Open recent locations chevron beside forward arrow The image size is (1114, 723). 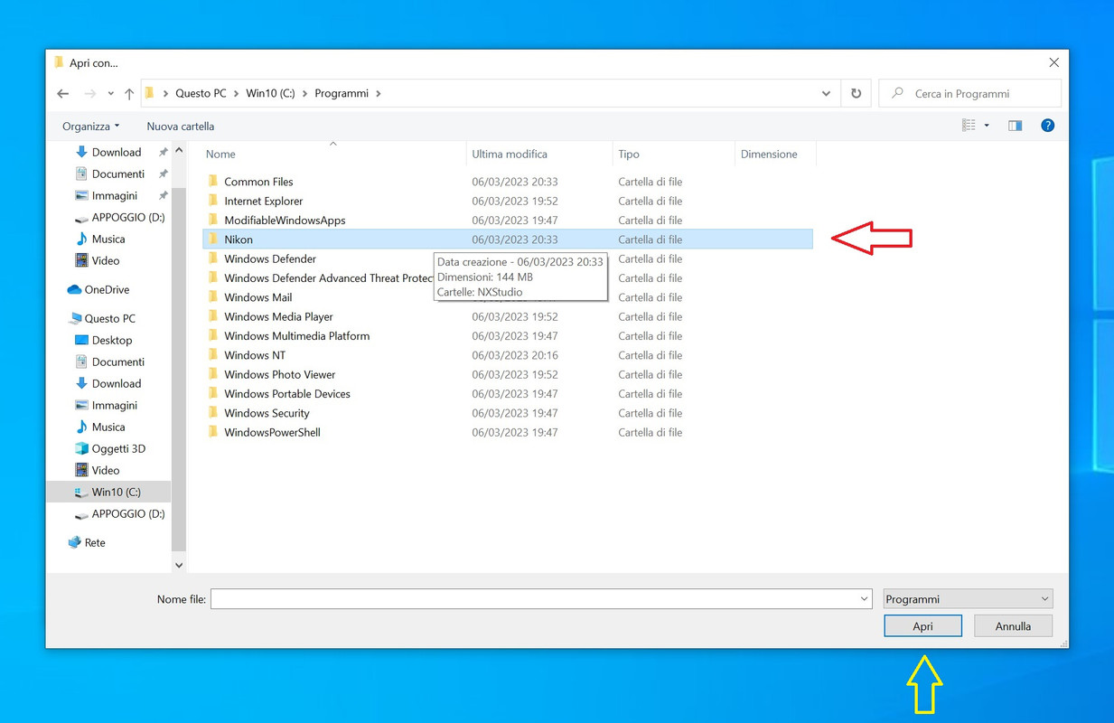coord(111,94)
